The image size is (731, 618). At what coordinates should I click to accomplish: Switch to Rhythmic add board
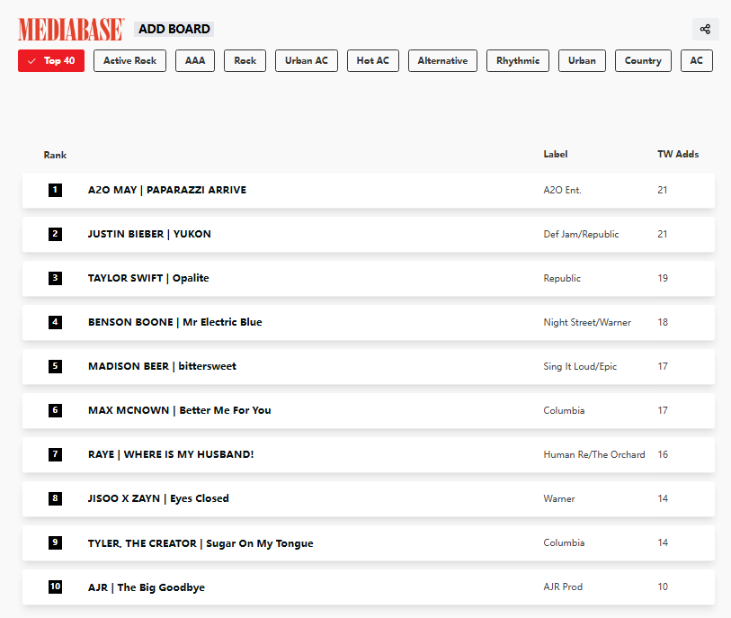tap(518, 61)
